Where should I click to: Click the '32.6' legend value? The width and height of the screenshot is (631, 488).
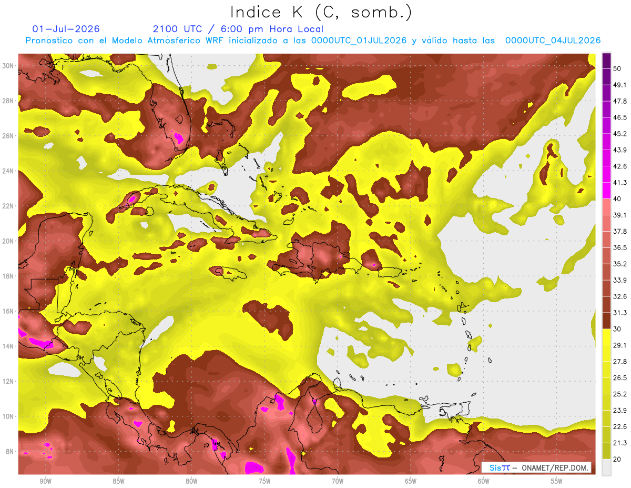(x=619, y=296)
